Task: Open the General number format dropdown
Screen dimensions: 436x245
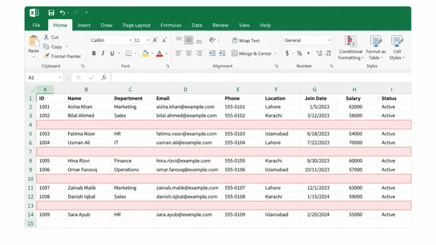Action: click(x=329, y=40)
